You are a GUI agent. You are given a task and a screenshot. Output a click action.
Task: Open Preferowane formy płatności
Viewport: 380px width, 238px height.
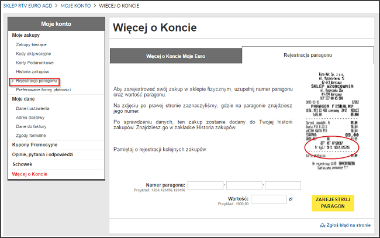(43, 89)
